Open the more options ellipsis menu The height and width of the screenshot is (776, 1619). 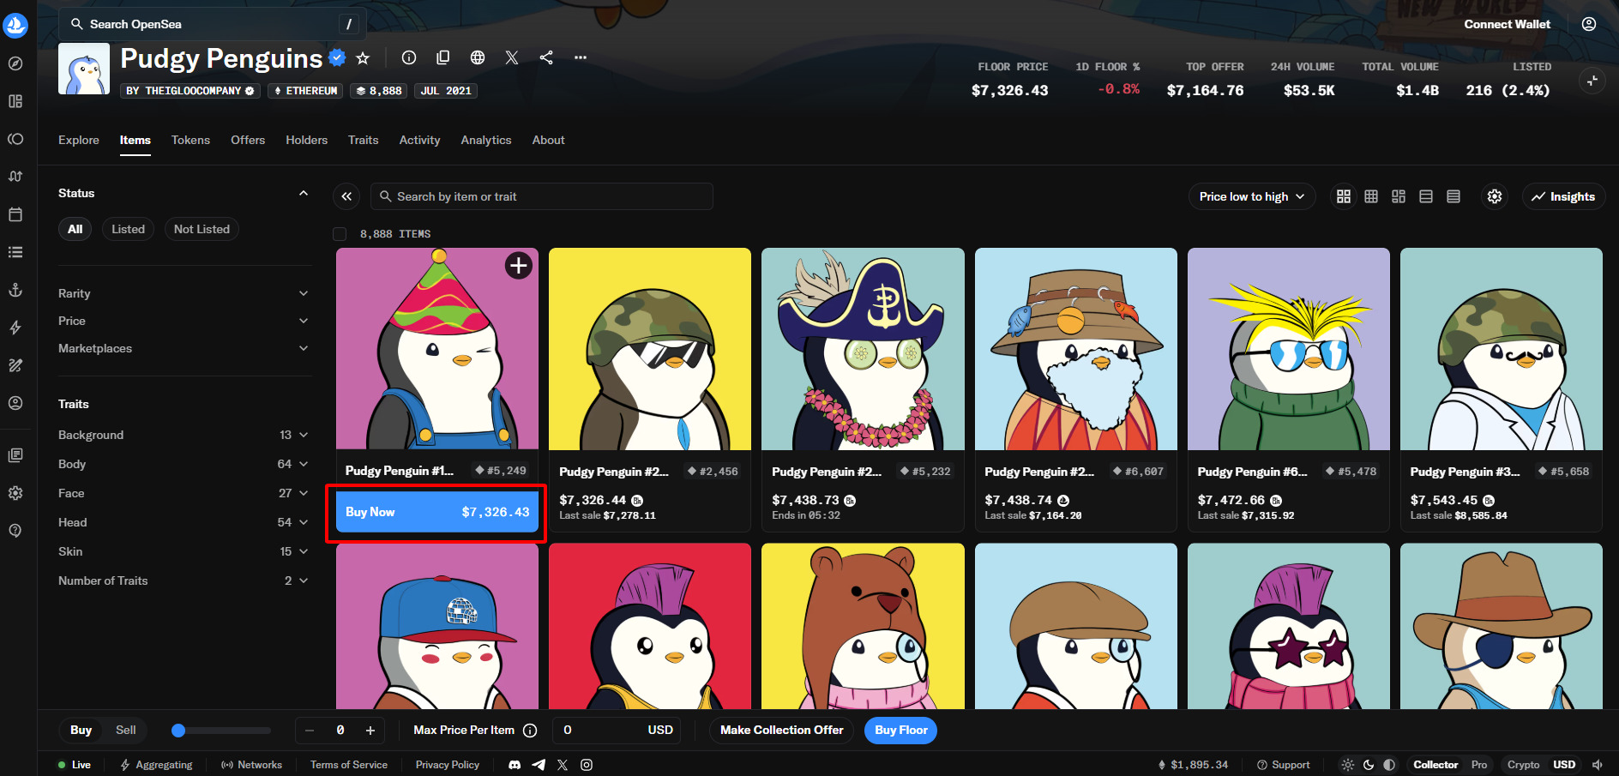[581, 57]
